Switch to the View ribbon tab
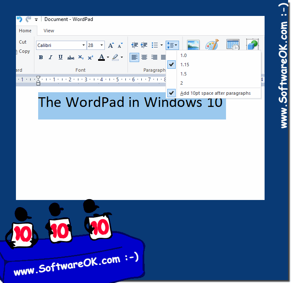The width and height of the screenshot is (291, 283). [49, 31]
